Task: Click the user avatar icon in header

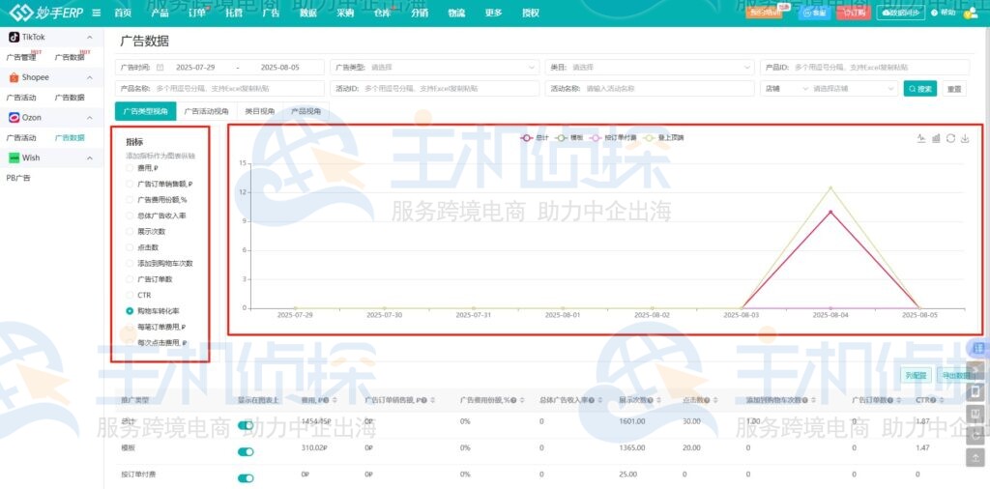Action: pyautogui.click(x=972, y=13)
